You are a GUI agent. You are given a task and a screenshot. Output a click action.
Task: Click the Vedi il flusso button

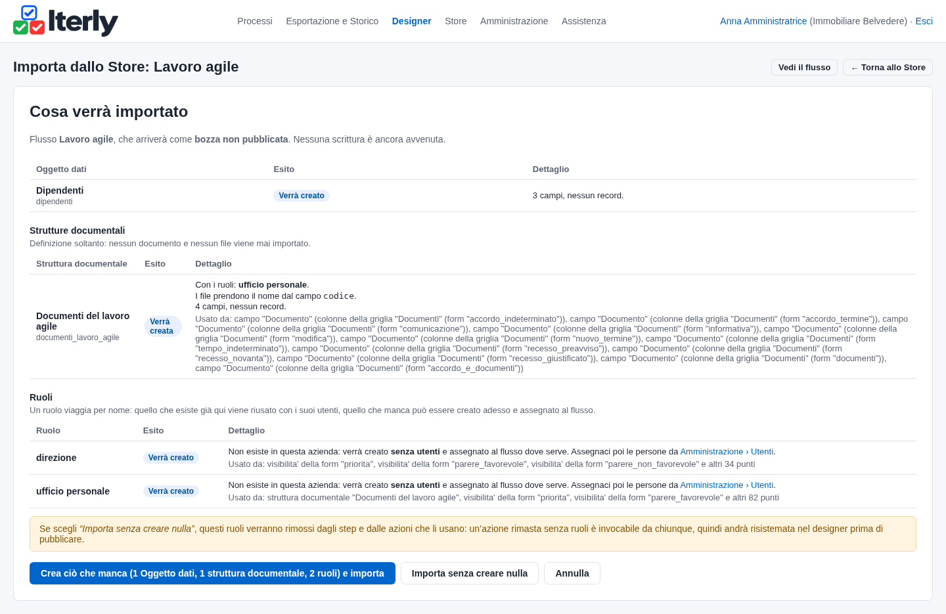[804, 68]
